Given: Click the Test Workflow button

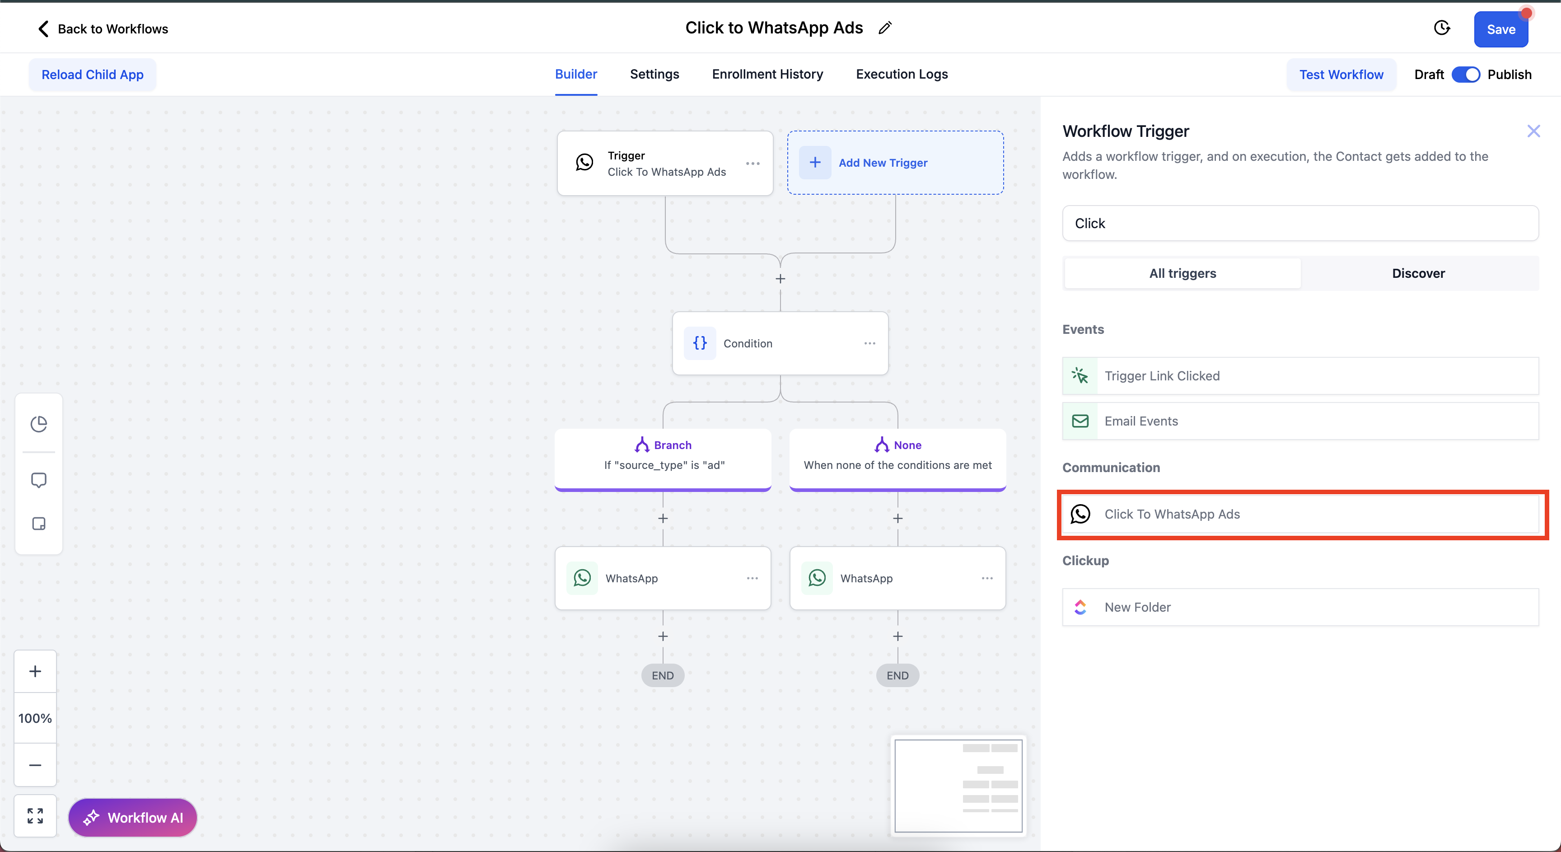Looking at the screenshot, I should 1341,75.
